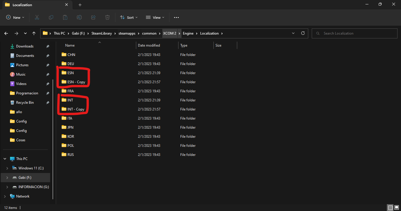Screen dimensions: 401x211
Task: Click the XCOM 2 breadcrumb segment
Action: 170,33
